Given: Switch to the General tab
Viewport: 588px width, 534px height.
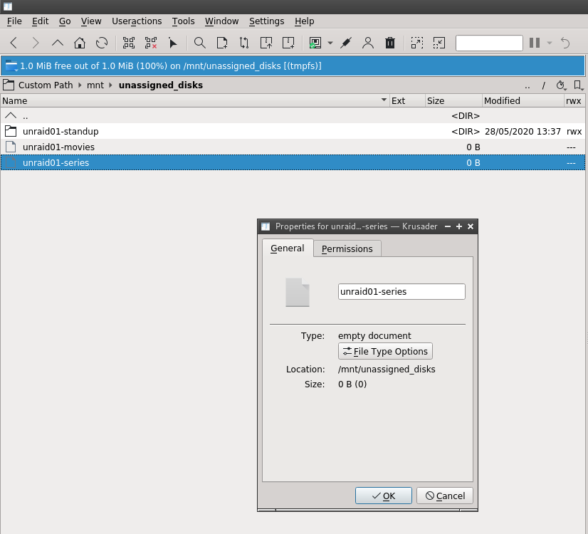Looking at the screenshot, I should (x=288, y=248).
